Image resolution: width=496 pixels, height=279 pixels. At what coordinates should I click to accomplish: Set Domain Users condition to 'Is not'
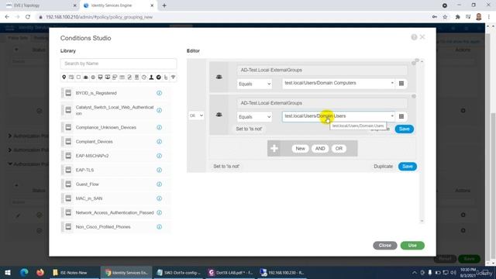click(x=249, y=129)
